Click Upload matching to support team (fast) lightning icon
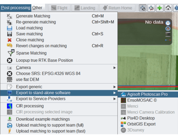 pos(10,131)
